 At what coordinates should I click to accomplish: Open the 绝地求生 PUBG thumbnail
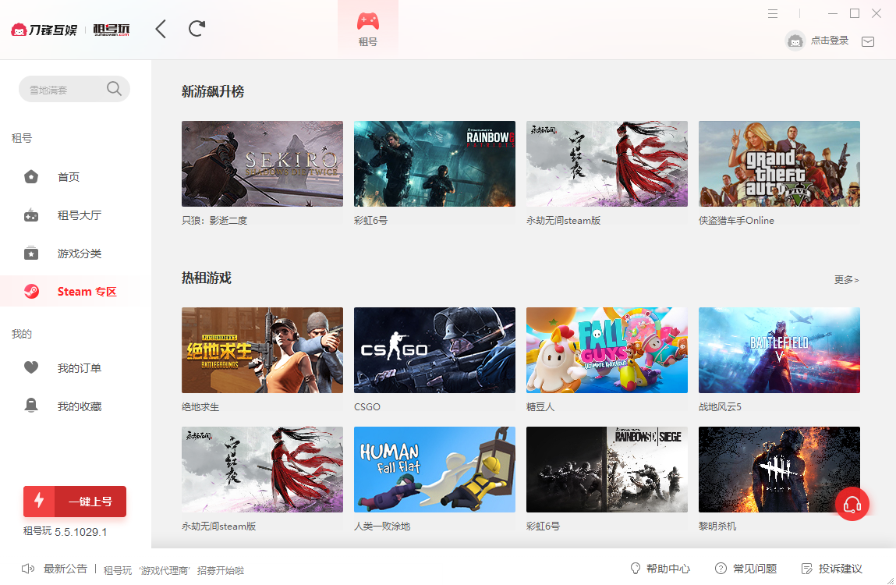262,350
